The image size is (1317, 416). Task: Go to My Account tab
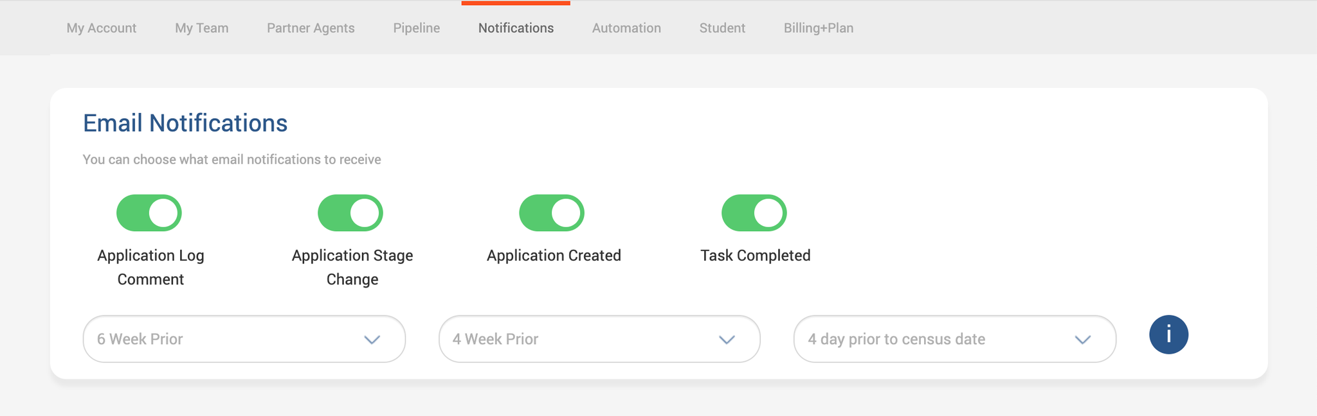(102, 28)
